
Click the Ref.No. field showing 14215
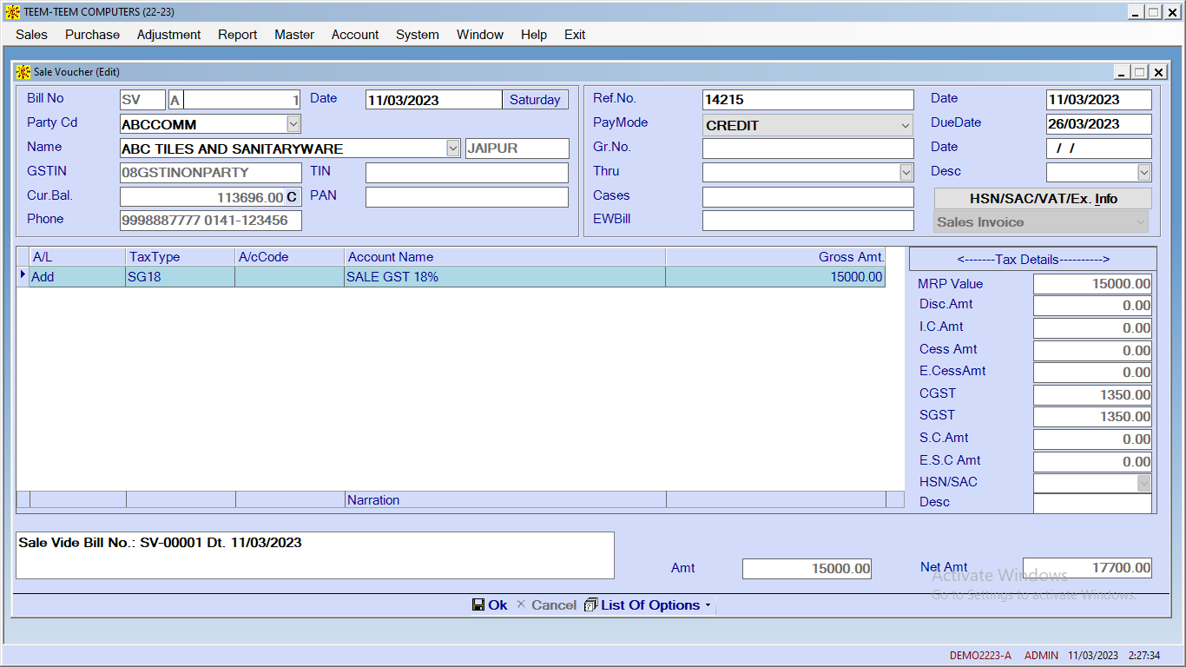808,100
